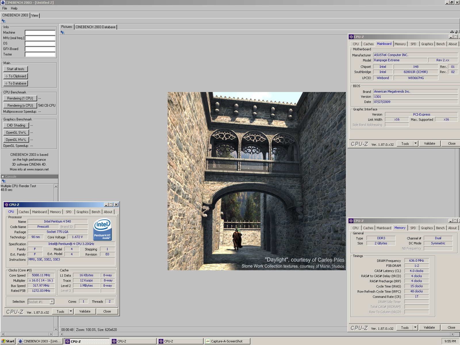Click the Console panel header square icon
Screen dimensions: 460x345
pyautogui.click(x=3, y=177)
